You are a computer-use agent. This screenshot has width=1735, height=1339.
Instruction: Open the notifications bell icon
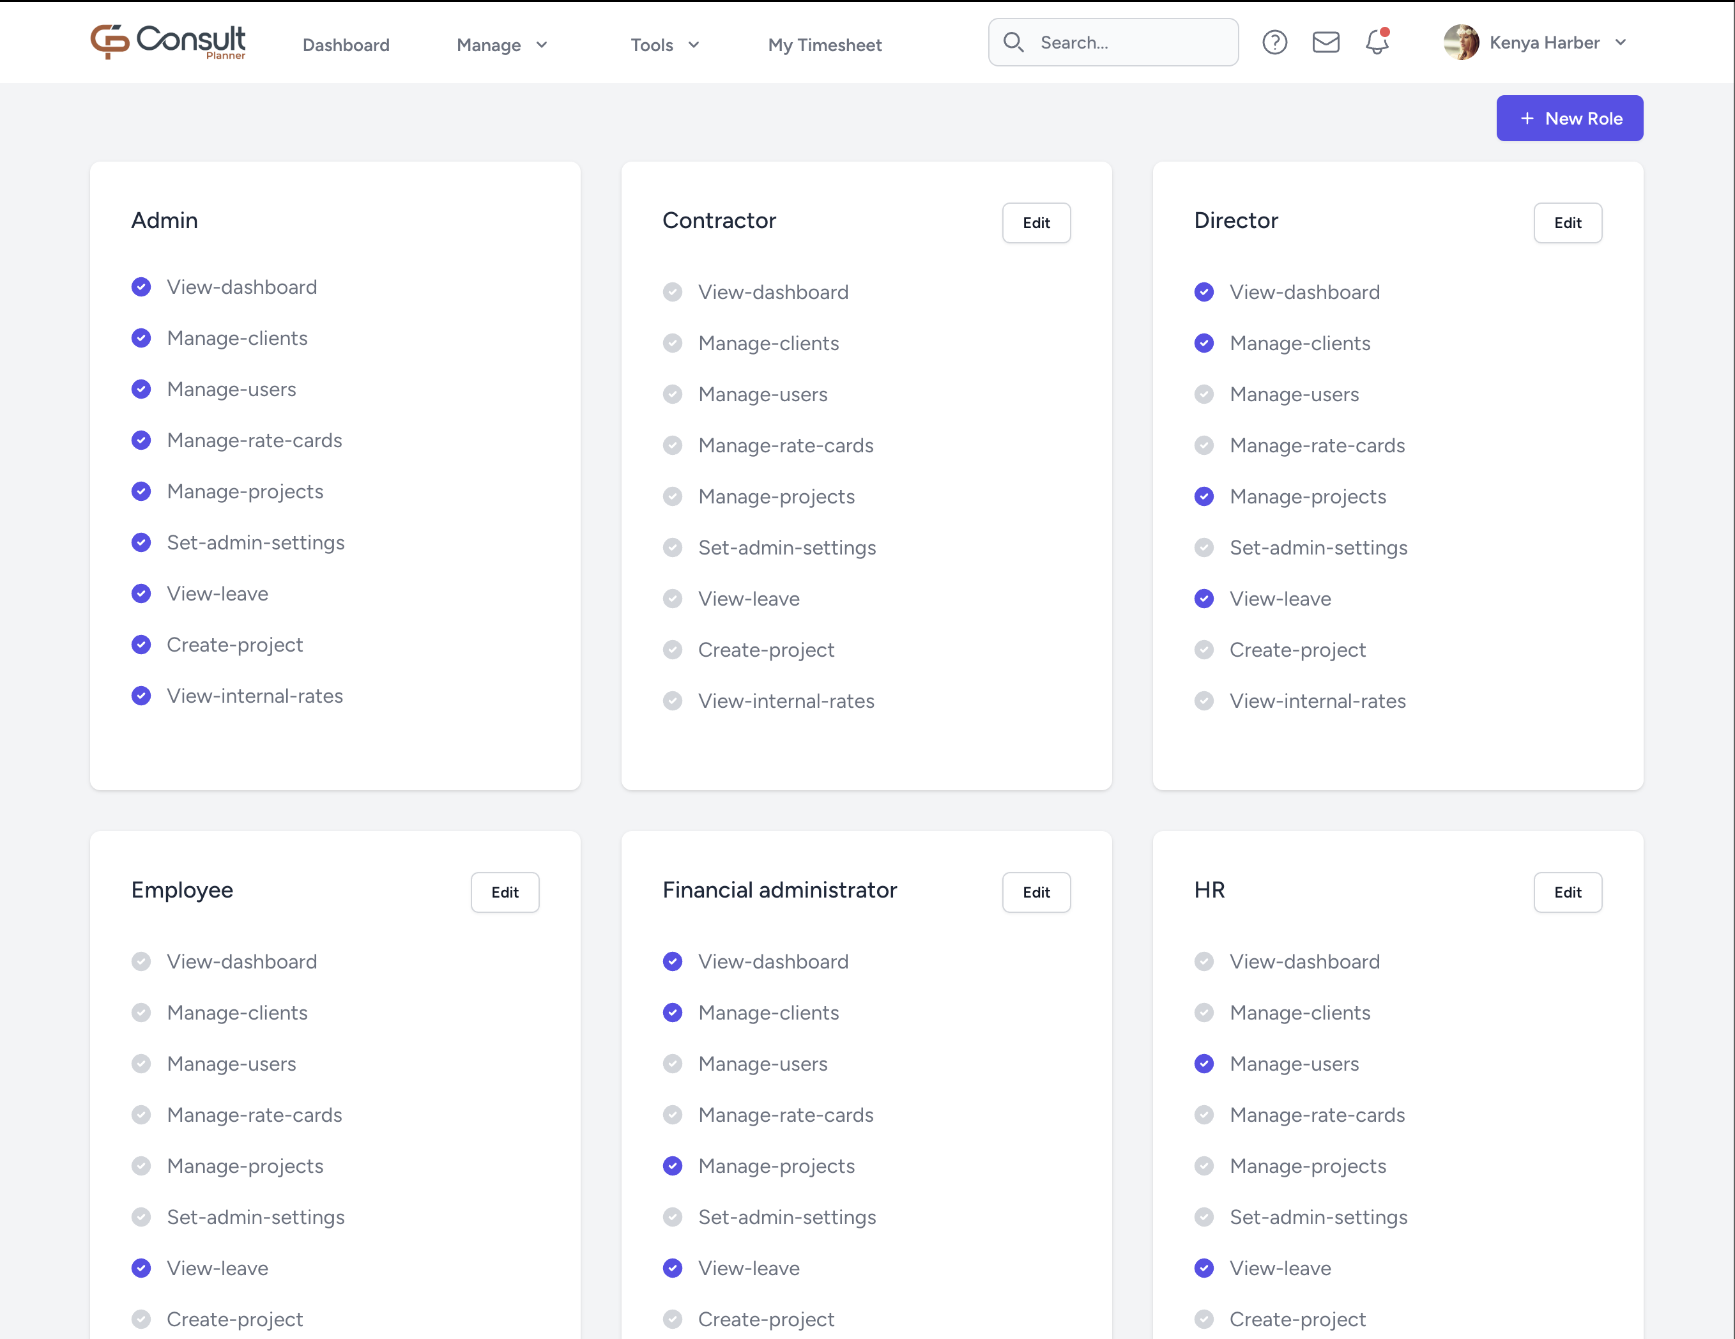pos(1377,42)
